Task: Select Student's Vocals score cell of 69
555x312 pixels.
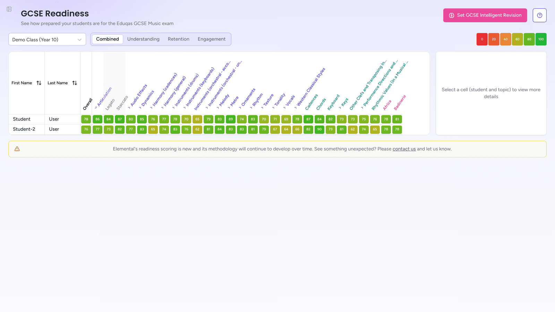Action: click(x=286, y=119)
